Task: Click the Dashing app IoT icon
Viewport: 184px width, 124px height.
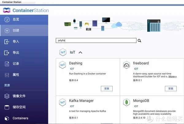Action: (63, 65)
